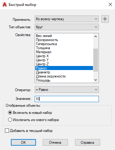This screenshot has height=150, width=115.
Task: Close the Быстрый выбор dialog
Action: click(110, 4)
